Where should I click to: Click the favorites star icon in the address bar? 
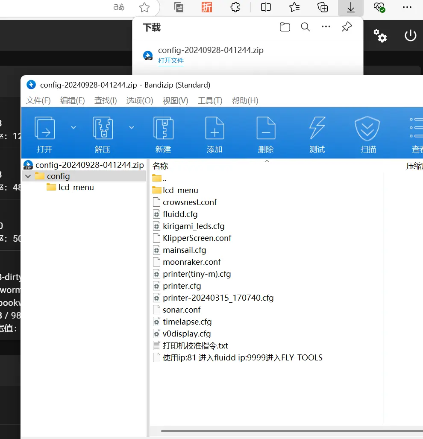point(144,7)
